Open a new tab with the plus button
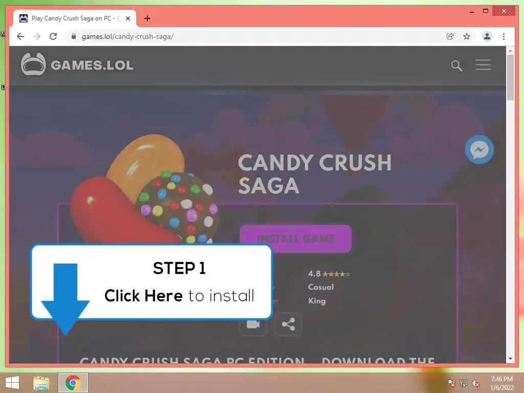Viewport: 524px width, 393px height. [147, 18]
